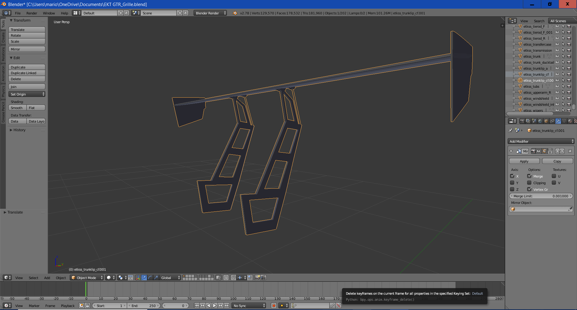The image size is (577, 310).
Task: Open the Object properties tab (orange cube)
Action: (x=546, y=121)
